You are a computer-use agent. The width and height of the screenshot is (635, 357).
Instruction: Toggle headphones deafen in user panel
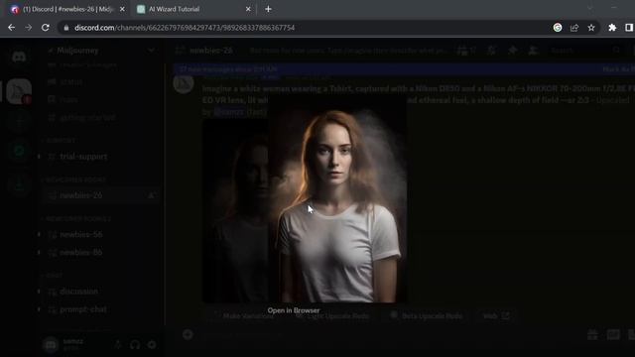point(135,345)
